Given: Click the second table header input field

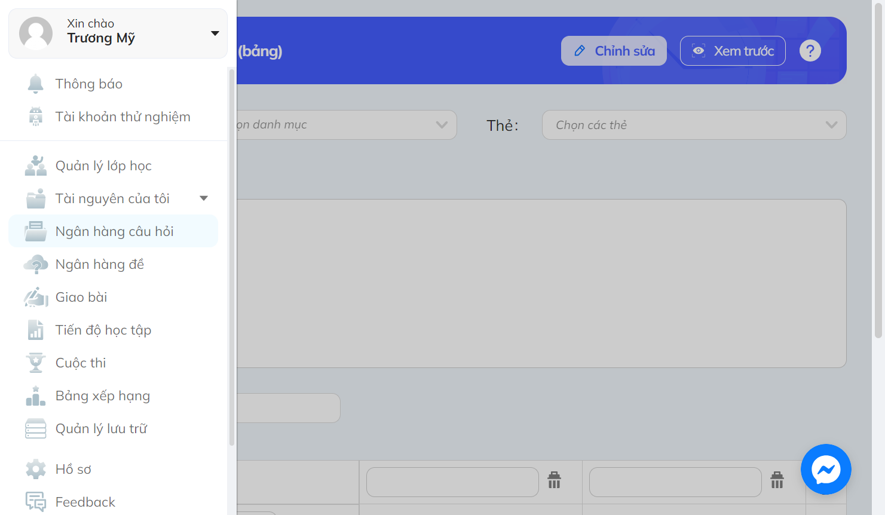Looking at the screenshot, I should click(675, 482).
